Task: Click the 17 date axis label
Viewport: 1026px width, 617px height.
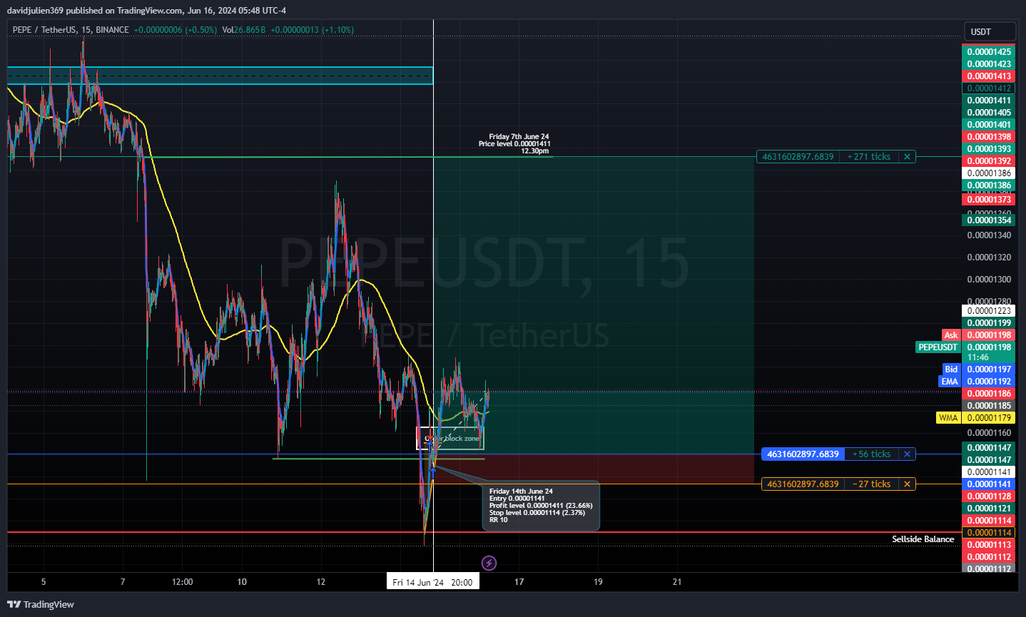Action: click(x=519, y=582)
